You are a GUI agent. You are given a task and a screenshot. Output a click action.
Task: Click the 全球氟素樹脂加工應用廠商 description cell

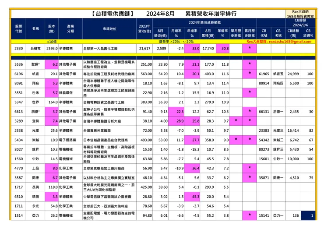point(109,168)
